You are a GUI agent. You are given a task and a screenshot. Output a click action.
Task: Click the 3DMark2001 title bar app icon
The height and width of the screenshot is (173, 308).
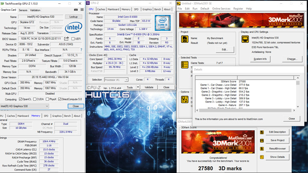[178, 3]
